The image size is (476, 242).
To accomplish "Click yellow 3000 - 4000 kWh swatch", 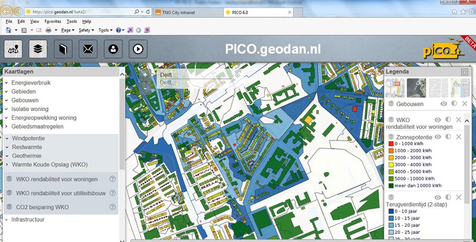I will (391, 165).
